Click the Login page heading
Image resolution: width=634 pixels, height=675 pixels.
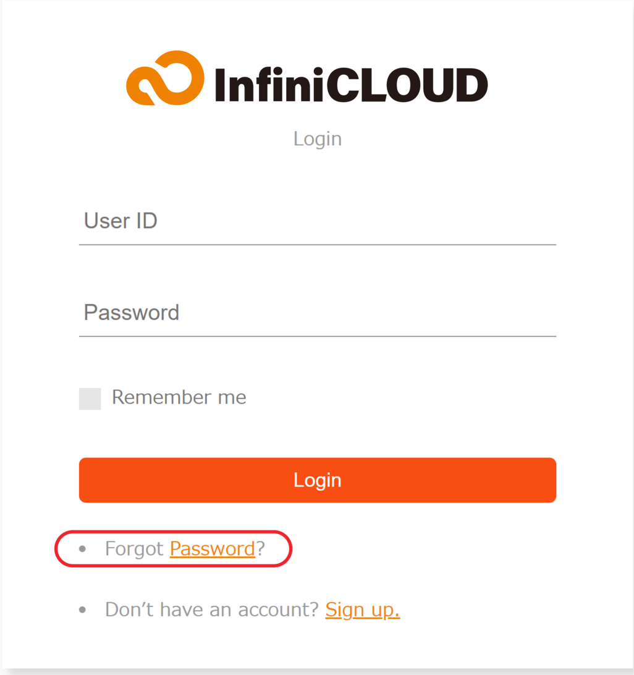(317, 138)
